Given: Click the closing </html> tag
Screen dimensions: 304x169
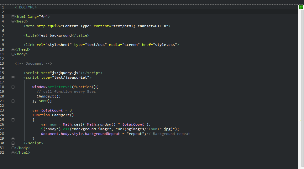Looking at the screenshot, I should pyautogui.click(x=22, y=152).
